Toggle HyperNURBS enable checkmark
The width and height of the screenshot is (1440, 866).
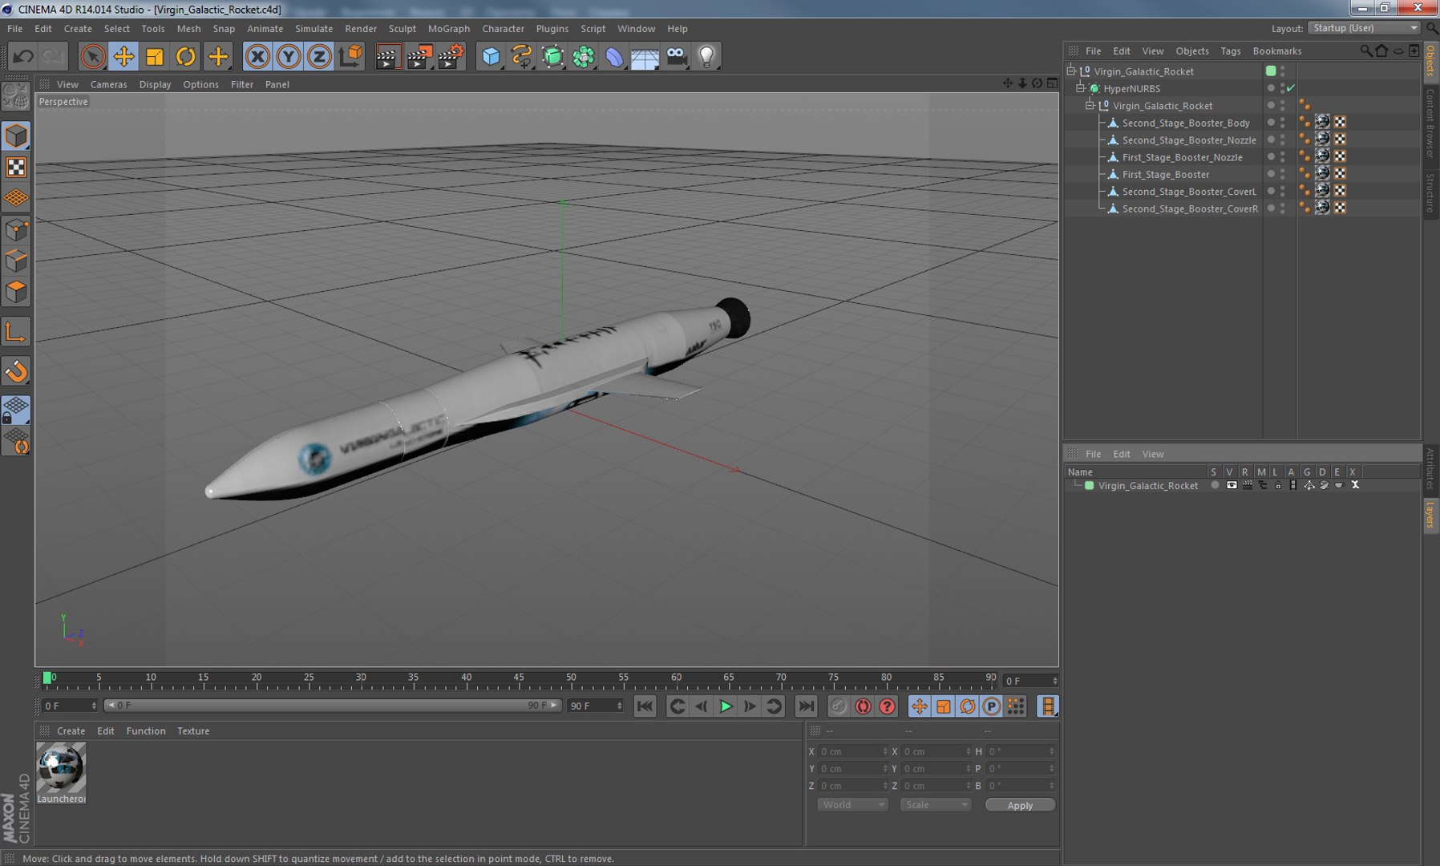tap(1291, 88)
